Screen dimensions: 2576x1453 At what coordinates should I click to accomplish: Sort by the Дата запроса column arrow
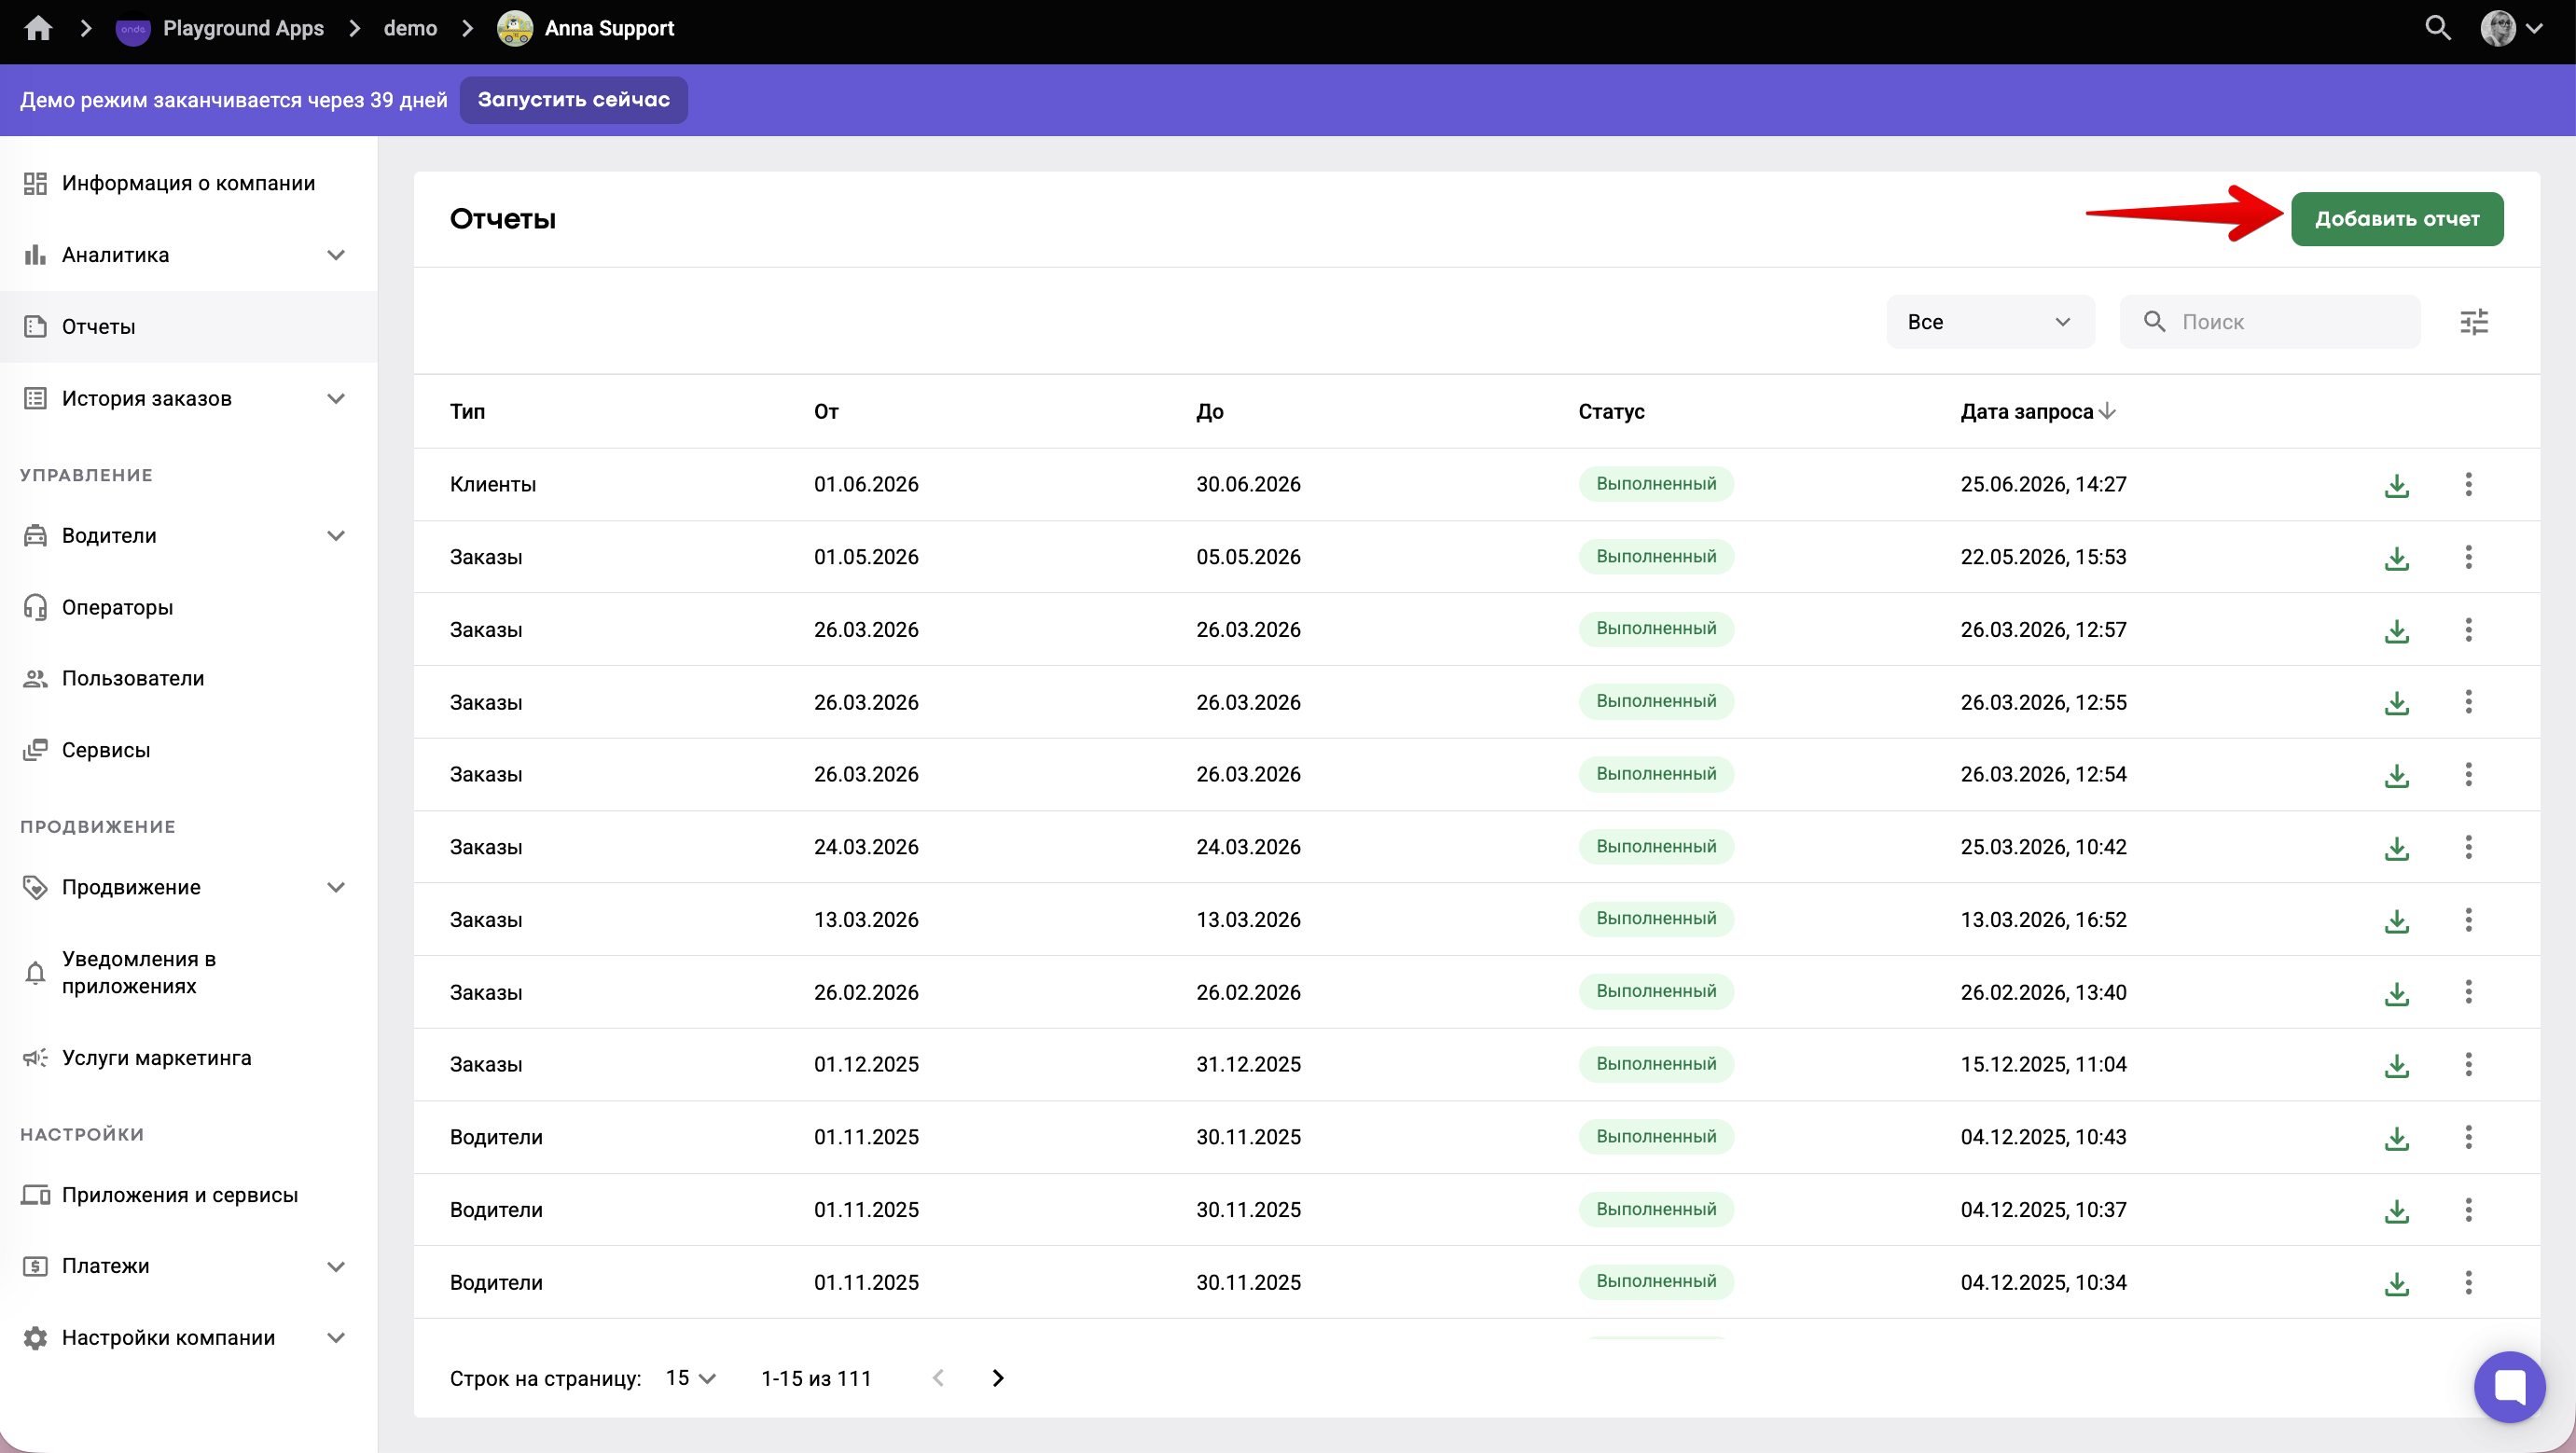coord(2107,411)
